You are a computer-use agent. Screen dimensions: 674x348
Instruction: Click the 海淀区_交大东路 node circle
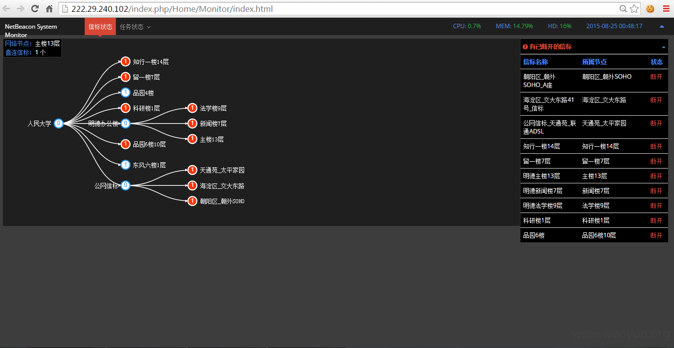(x=193, y=185)
